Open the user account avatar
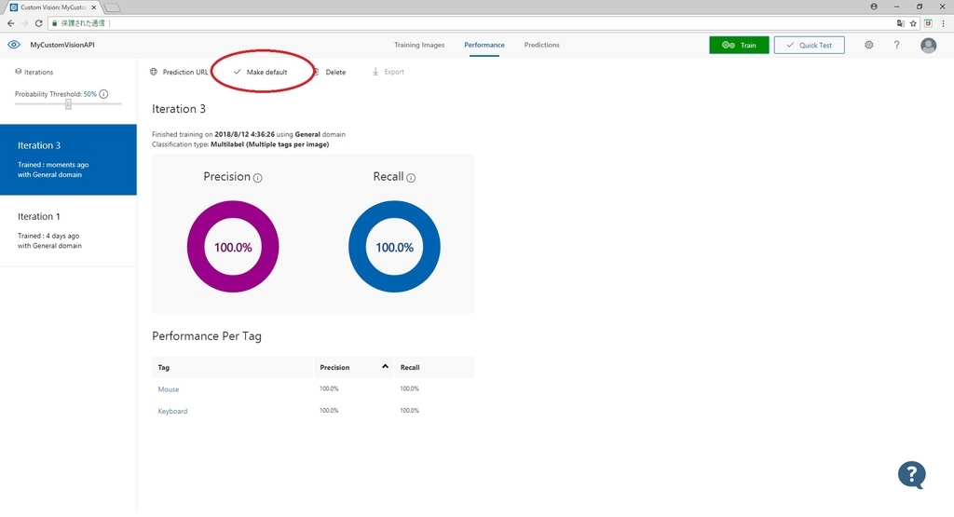Viewport: 954px width, 517px height. [x=928, y=45]
